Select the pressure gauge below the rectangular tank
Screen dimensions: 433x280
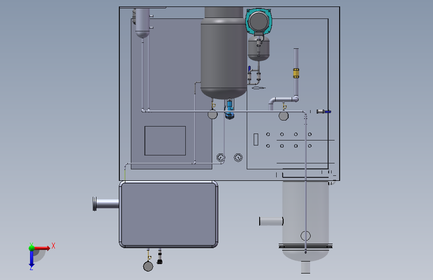148,266
